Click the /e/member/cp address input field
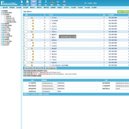Viewport: 129px width, 129px height. pos(50,92)
